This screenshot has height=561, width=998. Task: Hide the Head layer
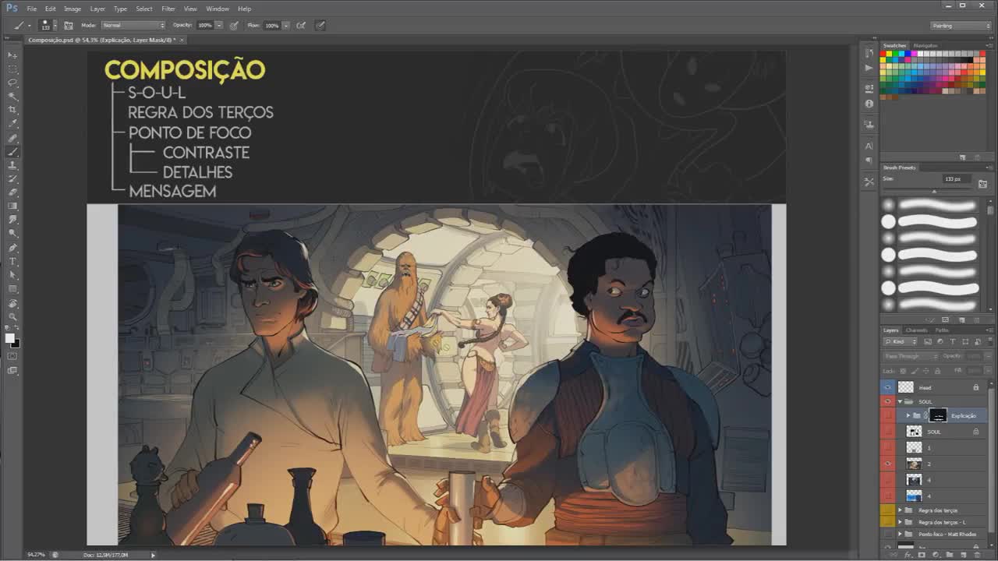coord(888,387)
